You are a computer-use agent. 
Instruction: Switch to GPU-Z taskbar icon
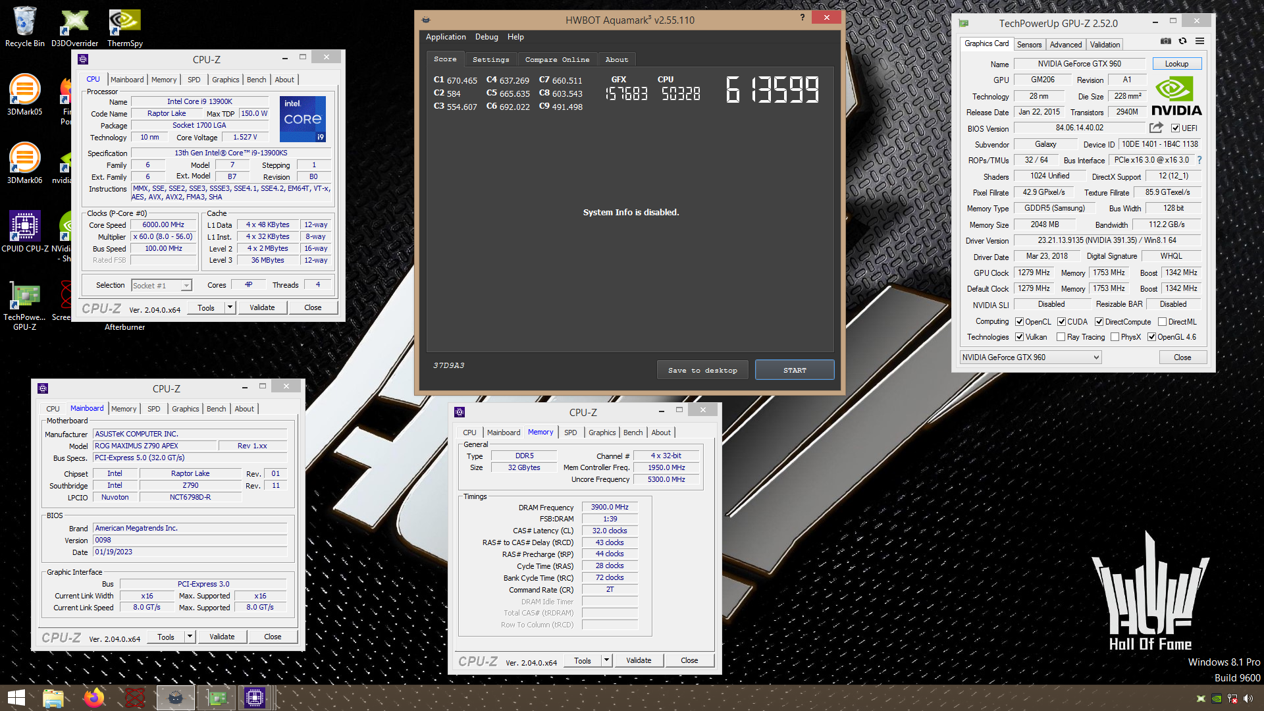click(x=216, y=698)
